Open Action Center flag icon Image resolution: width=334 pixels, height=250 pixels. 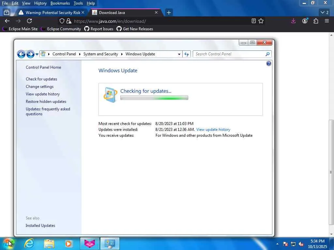pos(285,244)
